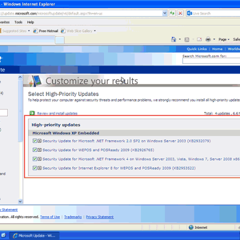Click Review and install updates link

[57, 113]
